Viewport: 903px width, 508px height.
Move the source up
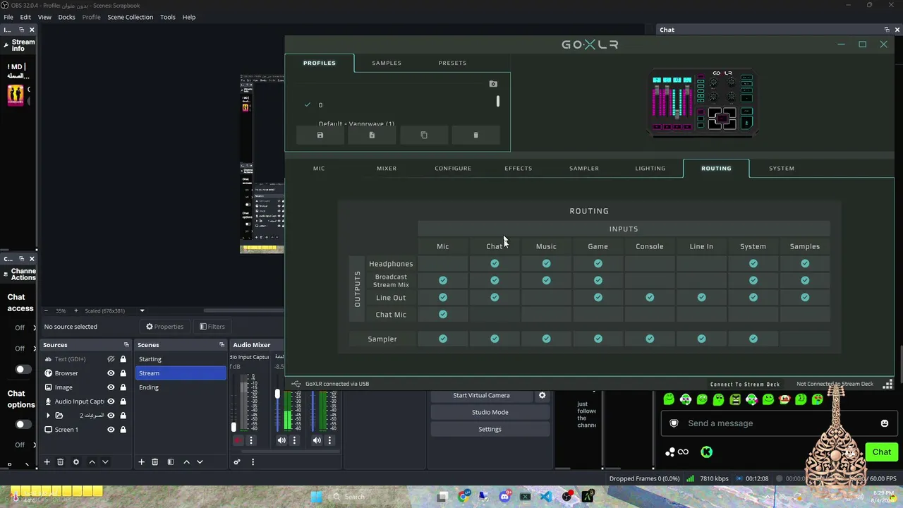[x=92, y=462]
